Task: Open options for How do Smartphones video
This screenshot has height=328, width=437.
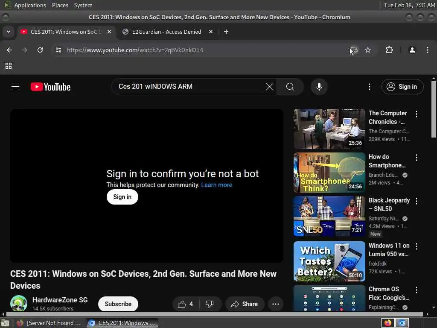Action: click(x=417, y=158)
